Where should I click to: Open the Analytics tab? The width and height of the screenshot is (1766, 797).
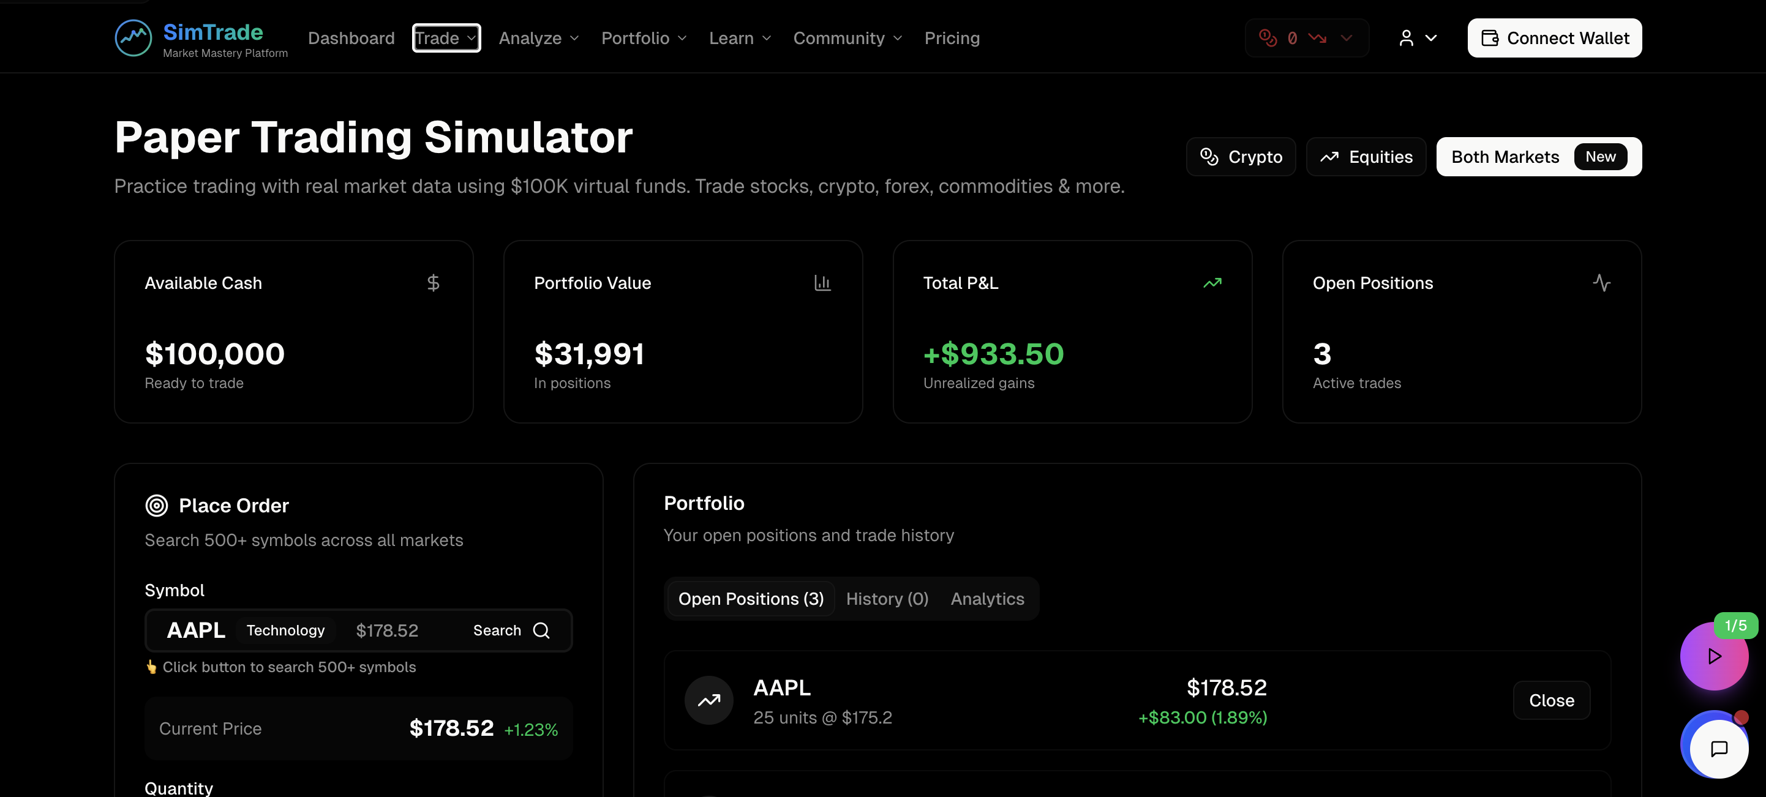[986, 598]
